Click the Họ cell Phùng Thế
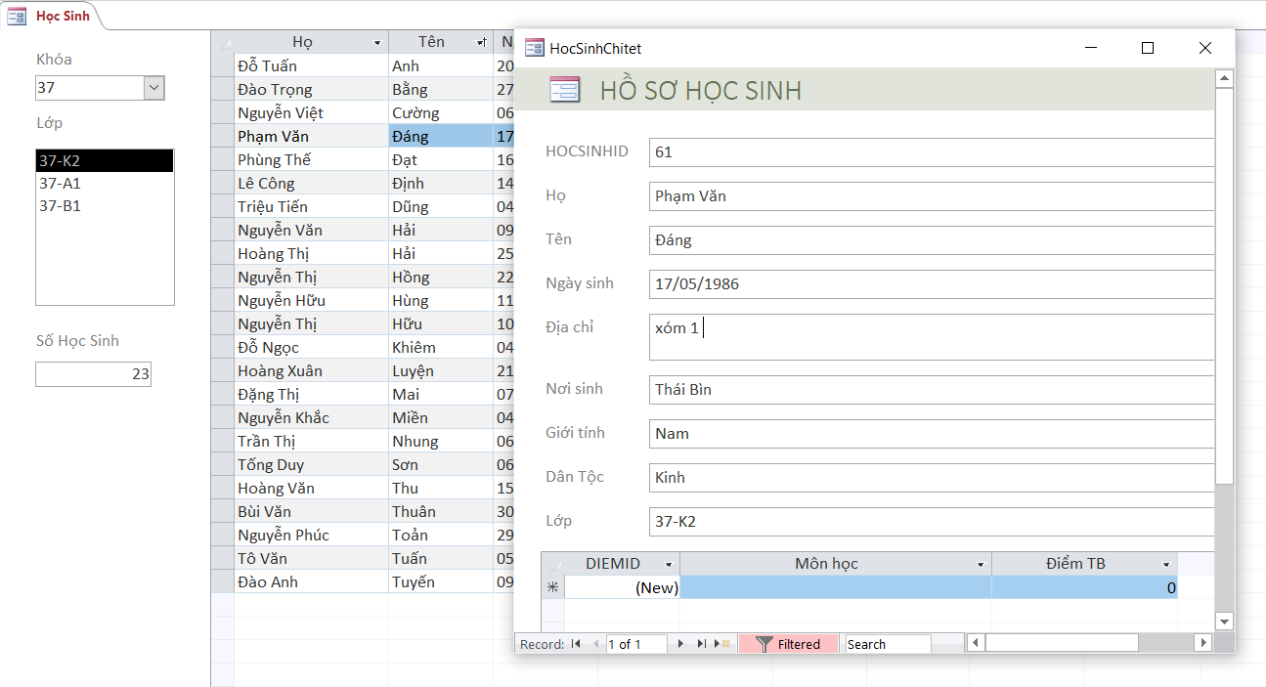 312,159
